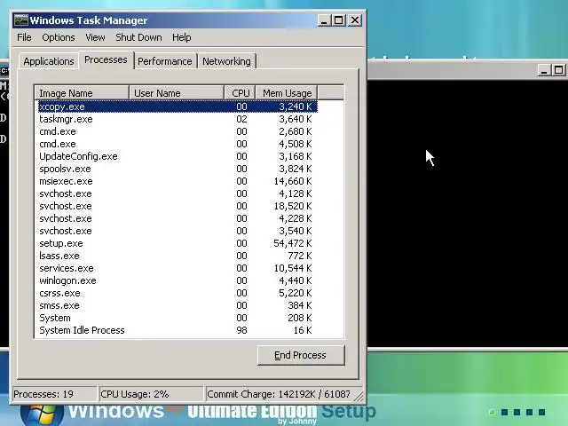The width and height of the screenshot is (568, 426).
Task: Select cmd.exe using 2,680 K
Action: point(177,131)
